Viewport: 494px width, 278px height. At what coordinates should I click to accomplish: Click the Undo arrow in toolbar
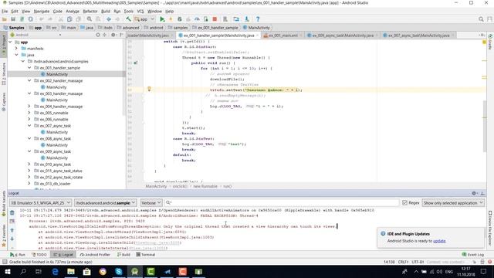pos(41,19)
